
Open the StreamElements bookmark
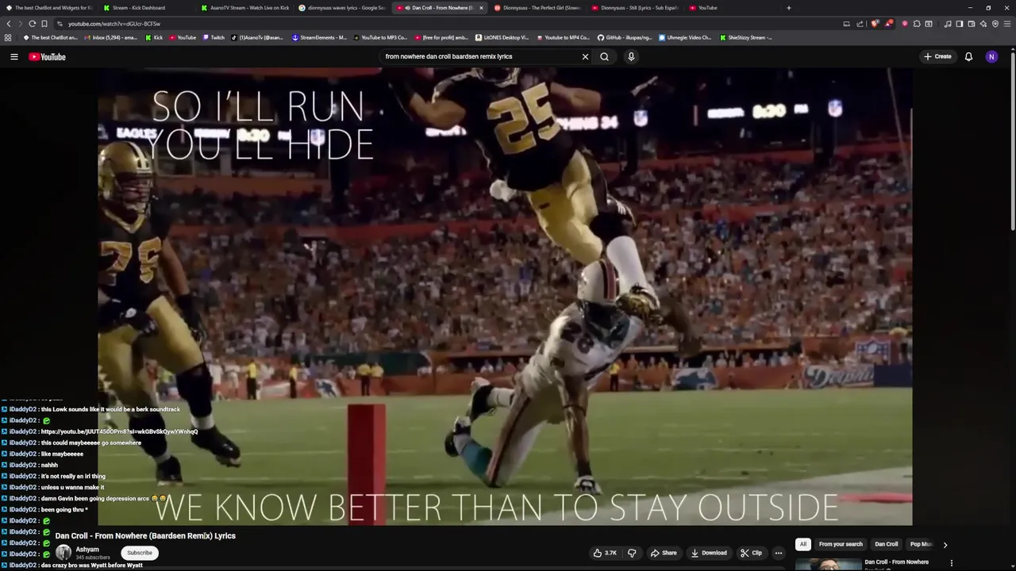[x=319, y=37]
